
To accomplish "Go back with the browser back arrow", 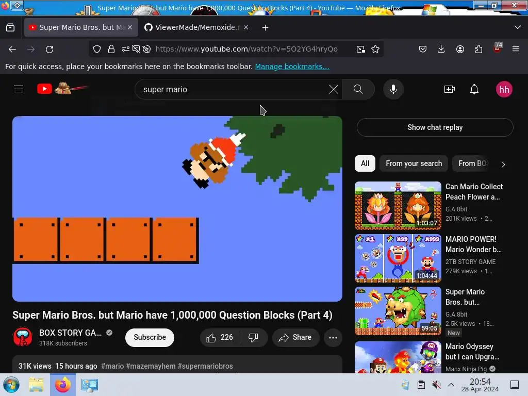I will click(12, 49).
